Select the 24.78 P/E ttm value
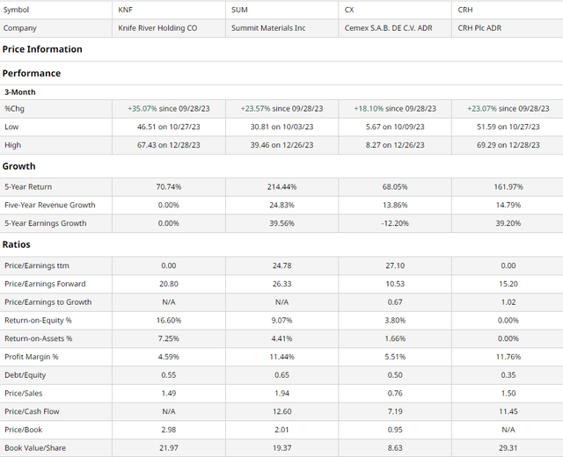Viewport: 563px width, 457px height. tap(281, 265)
